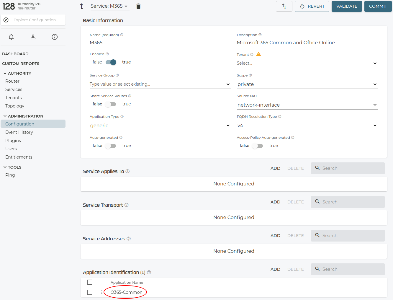Image resolution: width=393 pixels, height=300 pixels.
Task: Open Topology from the sidebar
Action: click(15, 106)
